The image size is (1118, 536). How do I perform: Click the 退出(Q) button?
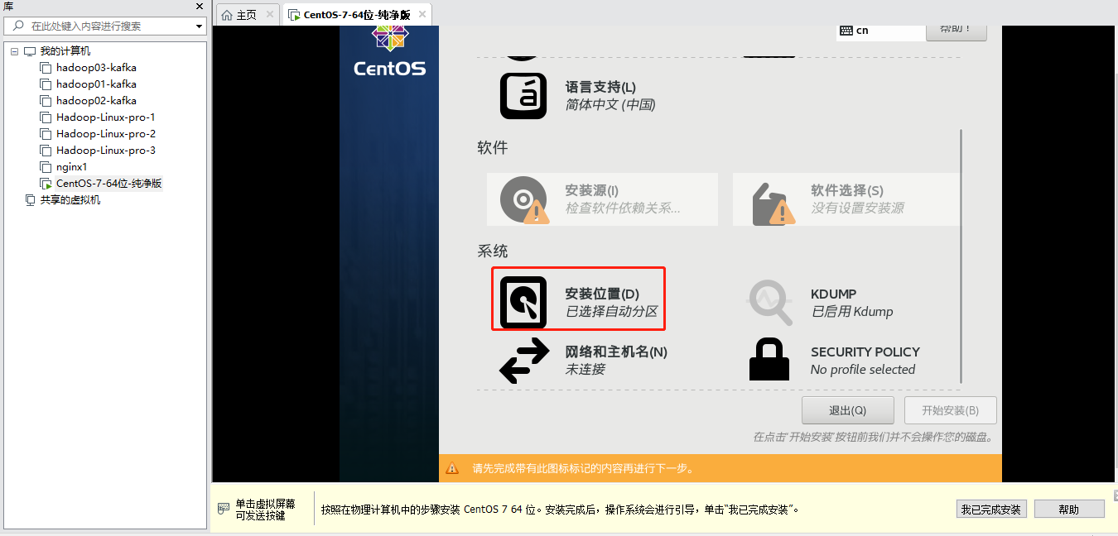pyautogui.click(x=847, y=410)
